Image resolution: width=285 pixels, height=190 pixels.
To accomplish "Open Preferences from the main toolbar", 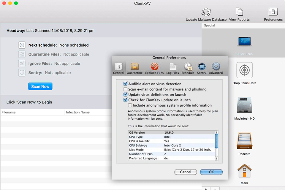I will click(x=273, y=12).
